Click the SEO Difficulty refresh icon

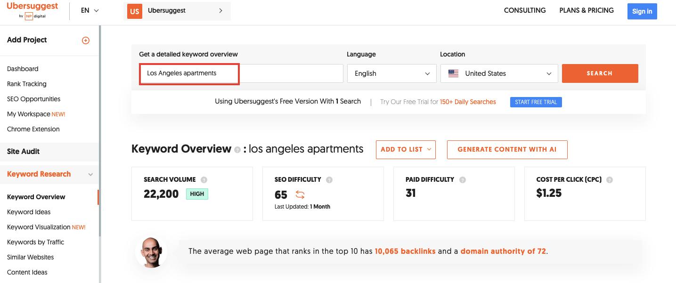(x=300, y=194)
